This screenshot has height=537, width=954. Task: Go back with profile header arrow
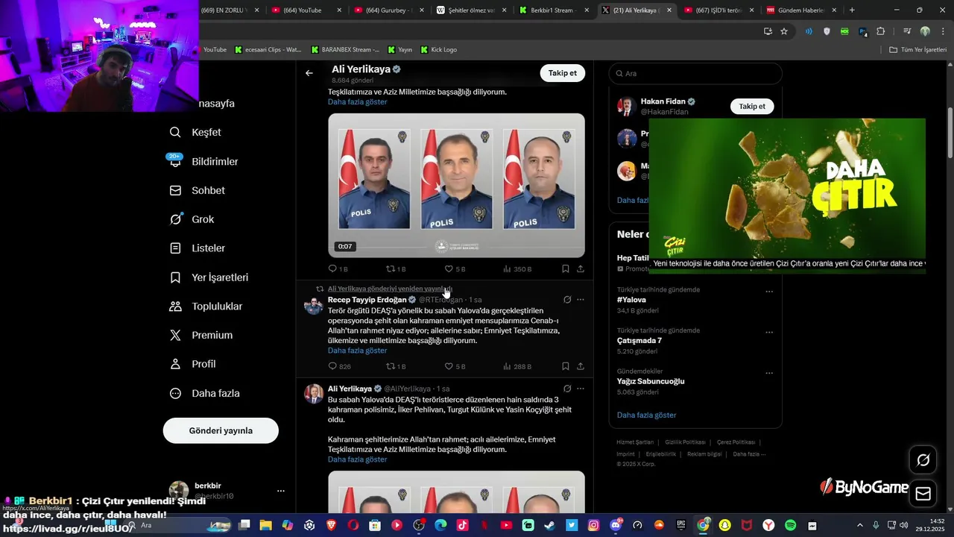(309, 73)
